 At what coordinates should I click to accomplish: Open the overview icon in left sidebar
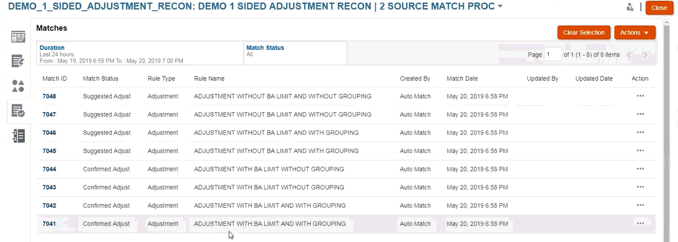(18, 37)
